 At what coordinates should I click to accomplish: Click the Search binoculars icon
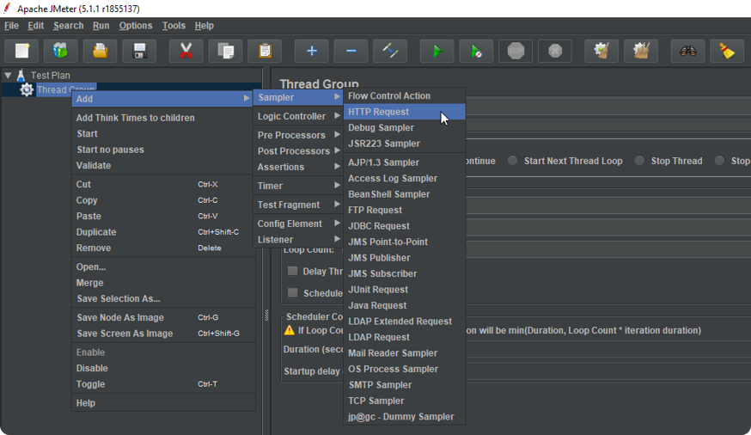click(687, 51)
